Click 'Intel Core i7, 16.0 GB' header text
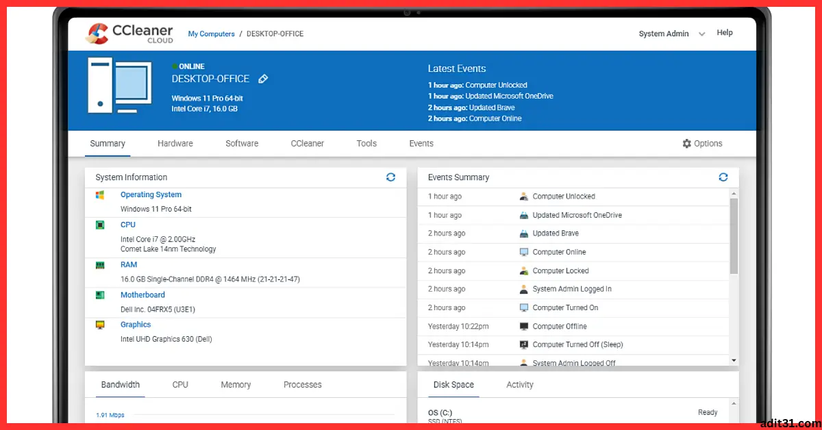The height and width of the screenshot is (430, 822). click(x=205, y=109)
